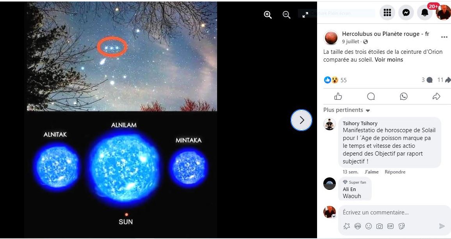
Task: Open your account profile picture menu
Action: pyautogui.click(x=443, y=12)
